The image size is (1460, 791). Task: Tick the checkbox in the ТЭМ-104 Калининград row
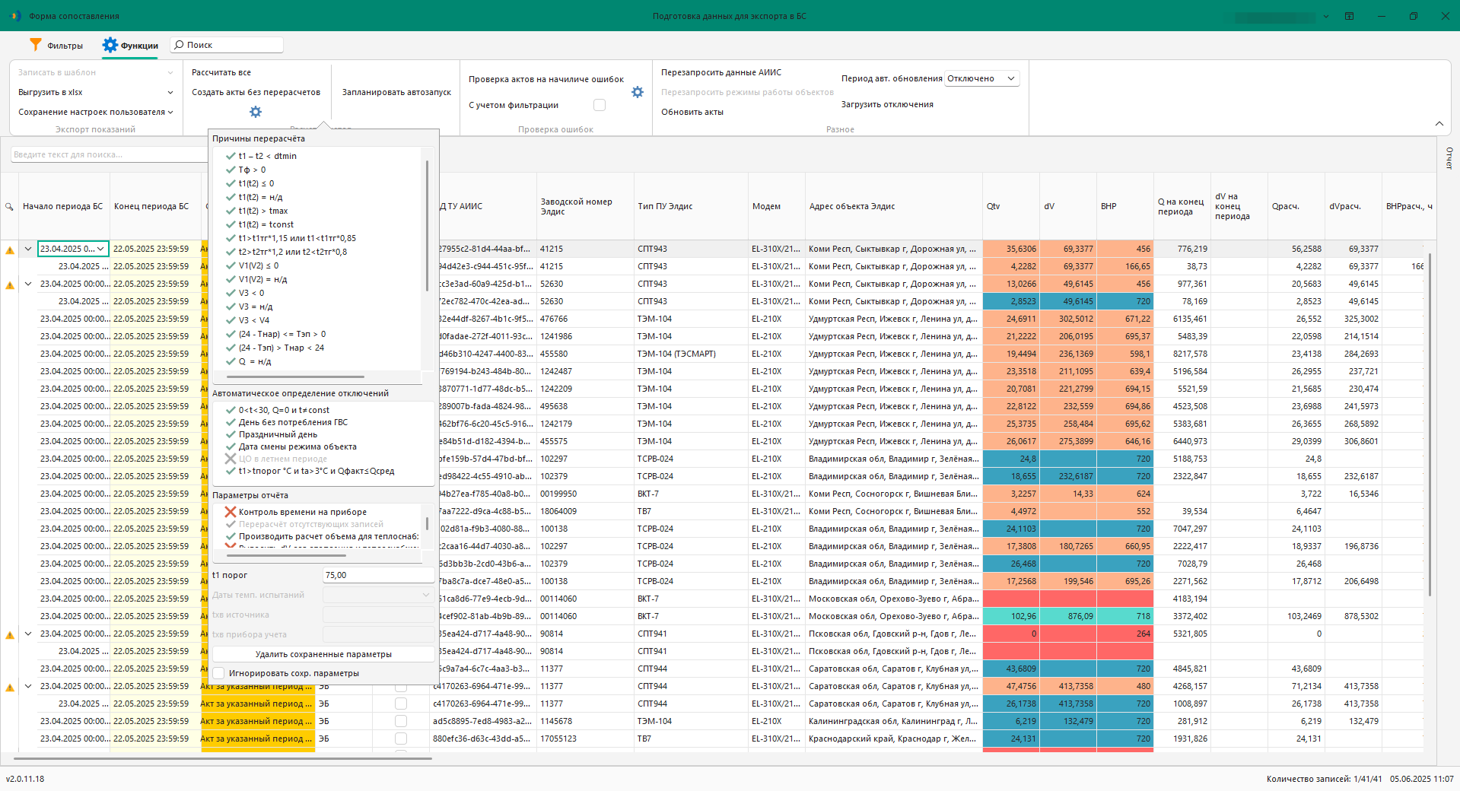pos(401,721)
